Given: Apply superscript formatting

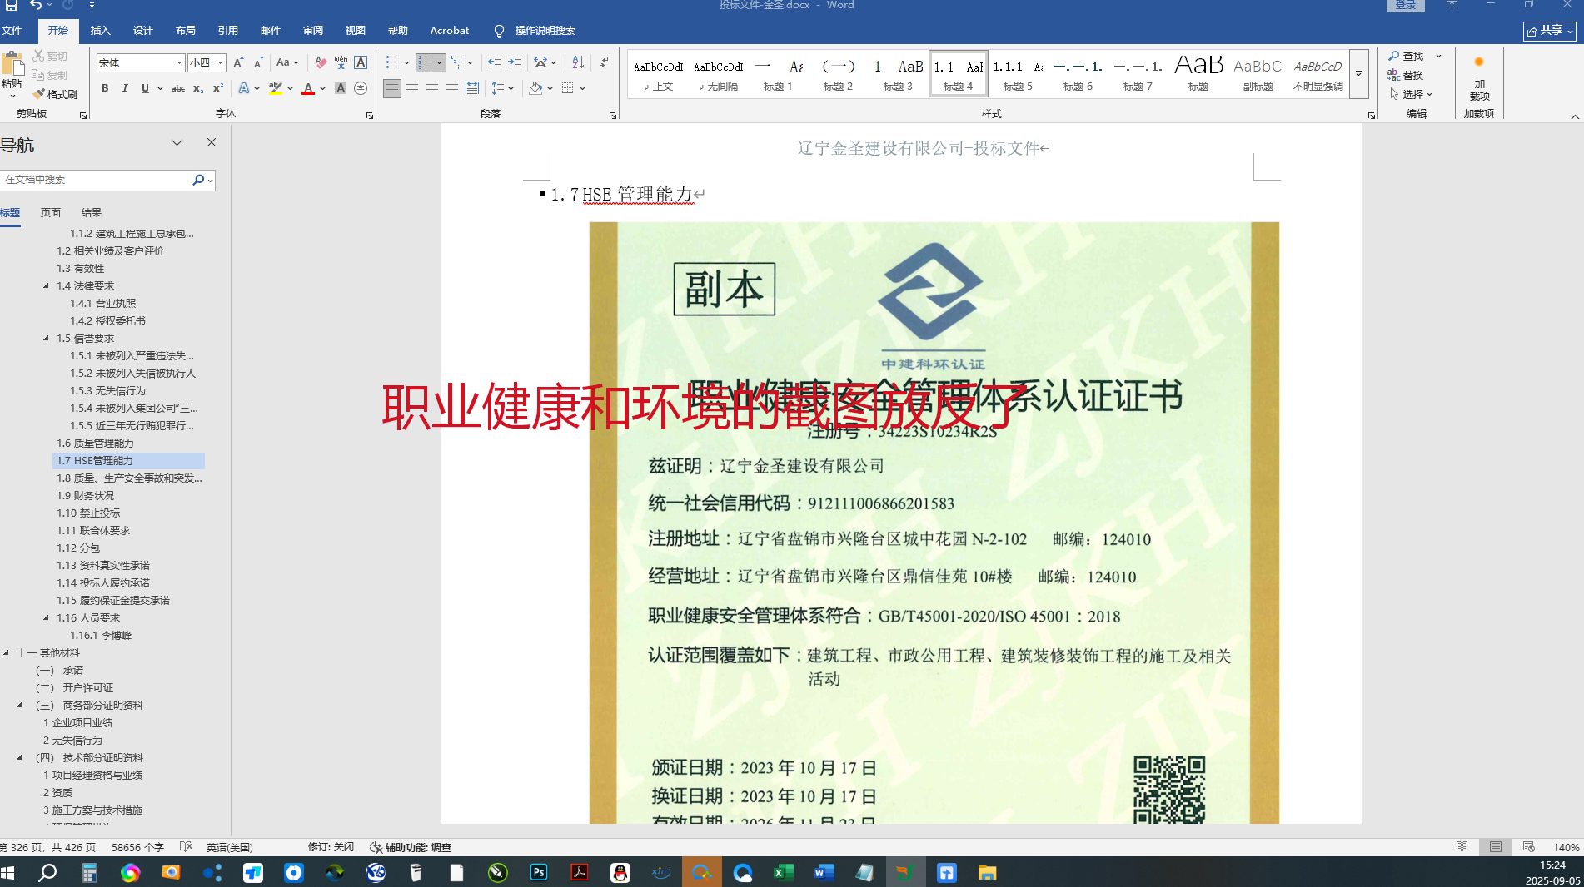Looking at the screenshot, I should pyautogui.click(x=217, y=88).
